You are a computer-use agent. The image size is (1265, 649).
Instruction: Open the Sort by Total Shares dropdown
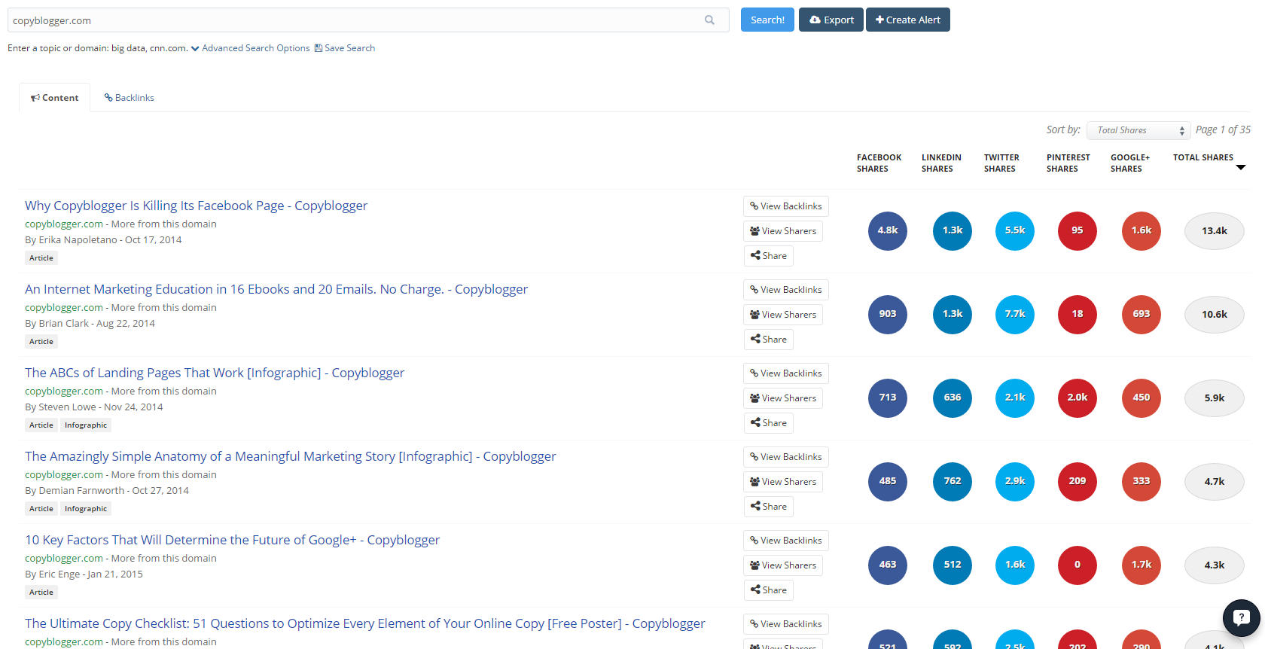click(1138, 131)
